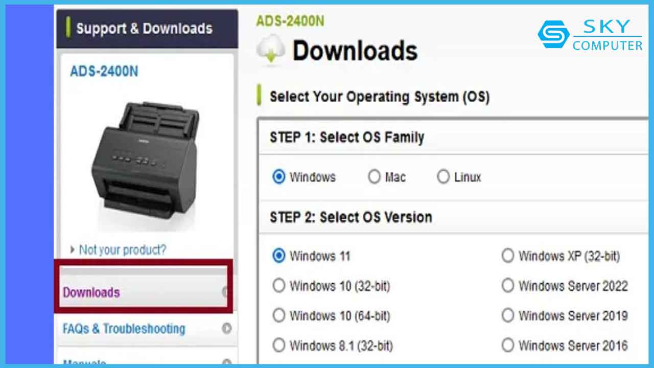Select the Mac OS family radio button
Image resolution: width=654 pixels, height=368 pixels.
click(375, 177)
